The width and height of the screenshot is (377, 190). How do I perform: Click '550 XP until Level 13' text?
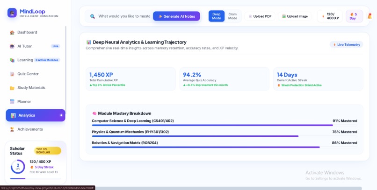pos(44,172)
